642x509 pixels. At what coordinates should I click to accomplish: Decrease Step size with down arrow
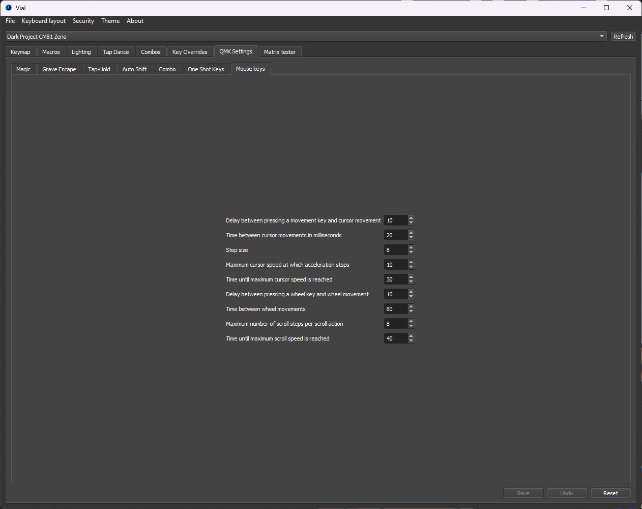(x=411, y=252)
